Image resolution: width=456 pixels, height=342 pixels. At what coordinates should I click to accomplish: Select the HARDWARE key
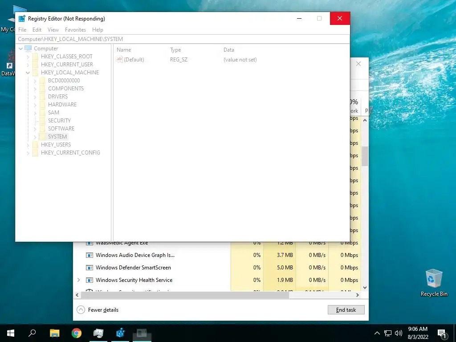tap(62, 104)
